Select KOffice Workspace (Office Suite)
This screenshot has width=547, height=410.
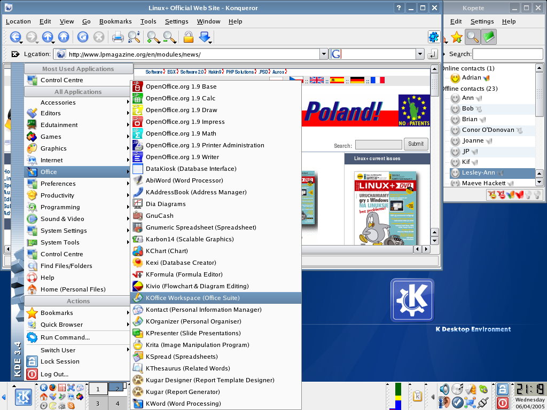pyautogui.click(x=216, y=298)
